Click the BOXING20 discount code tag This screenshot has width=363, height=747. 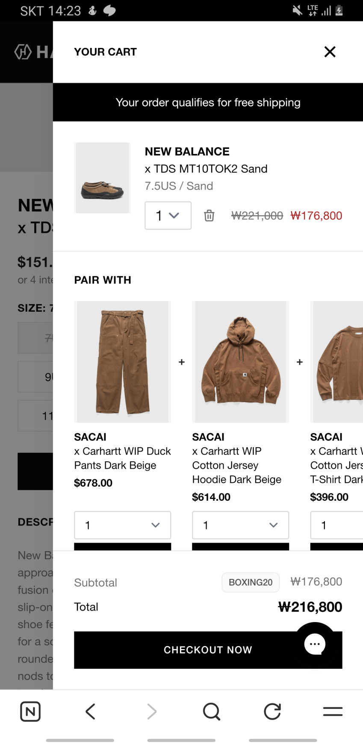251,582
